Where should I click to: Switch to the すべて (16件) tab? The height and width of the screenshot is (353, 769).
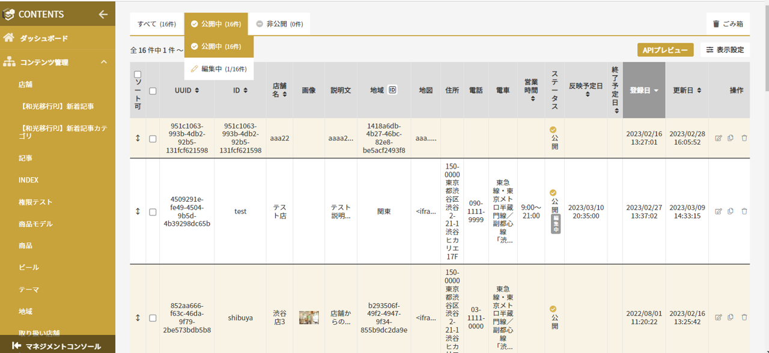[156, 24]
